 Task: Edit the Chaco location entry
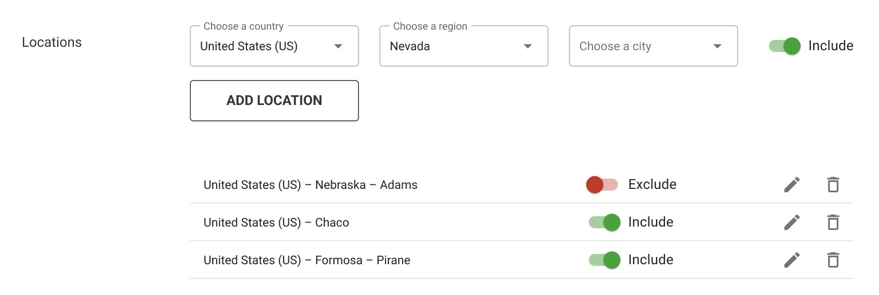point(792,222)
